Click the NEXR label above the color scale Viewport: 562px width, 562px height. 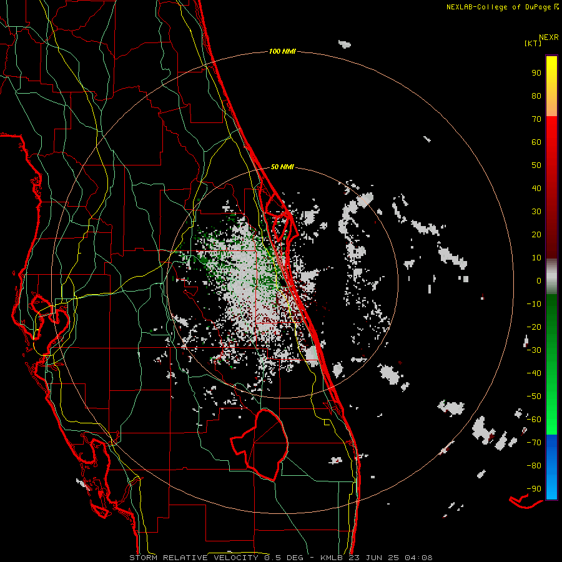549,37
